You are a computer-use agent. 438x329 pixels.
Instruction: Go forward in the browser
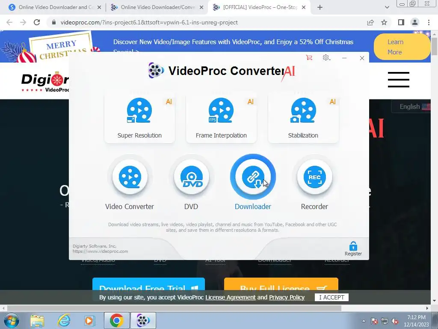[x=23, y=22]
